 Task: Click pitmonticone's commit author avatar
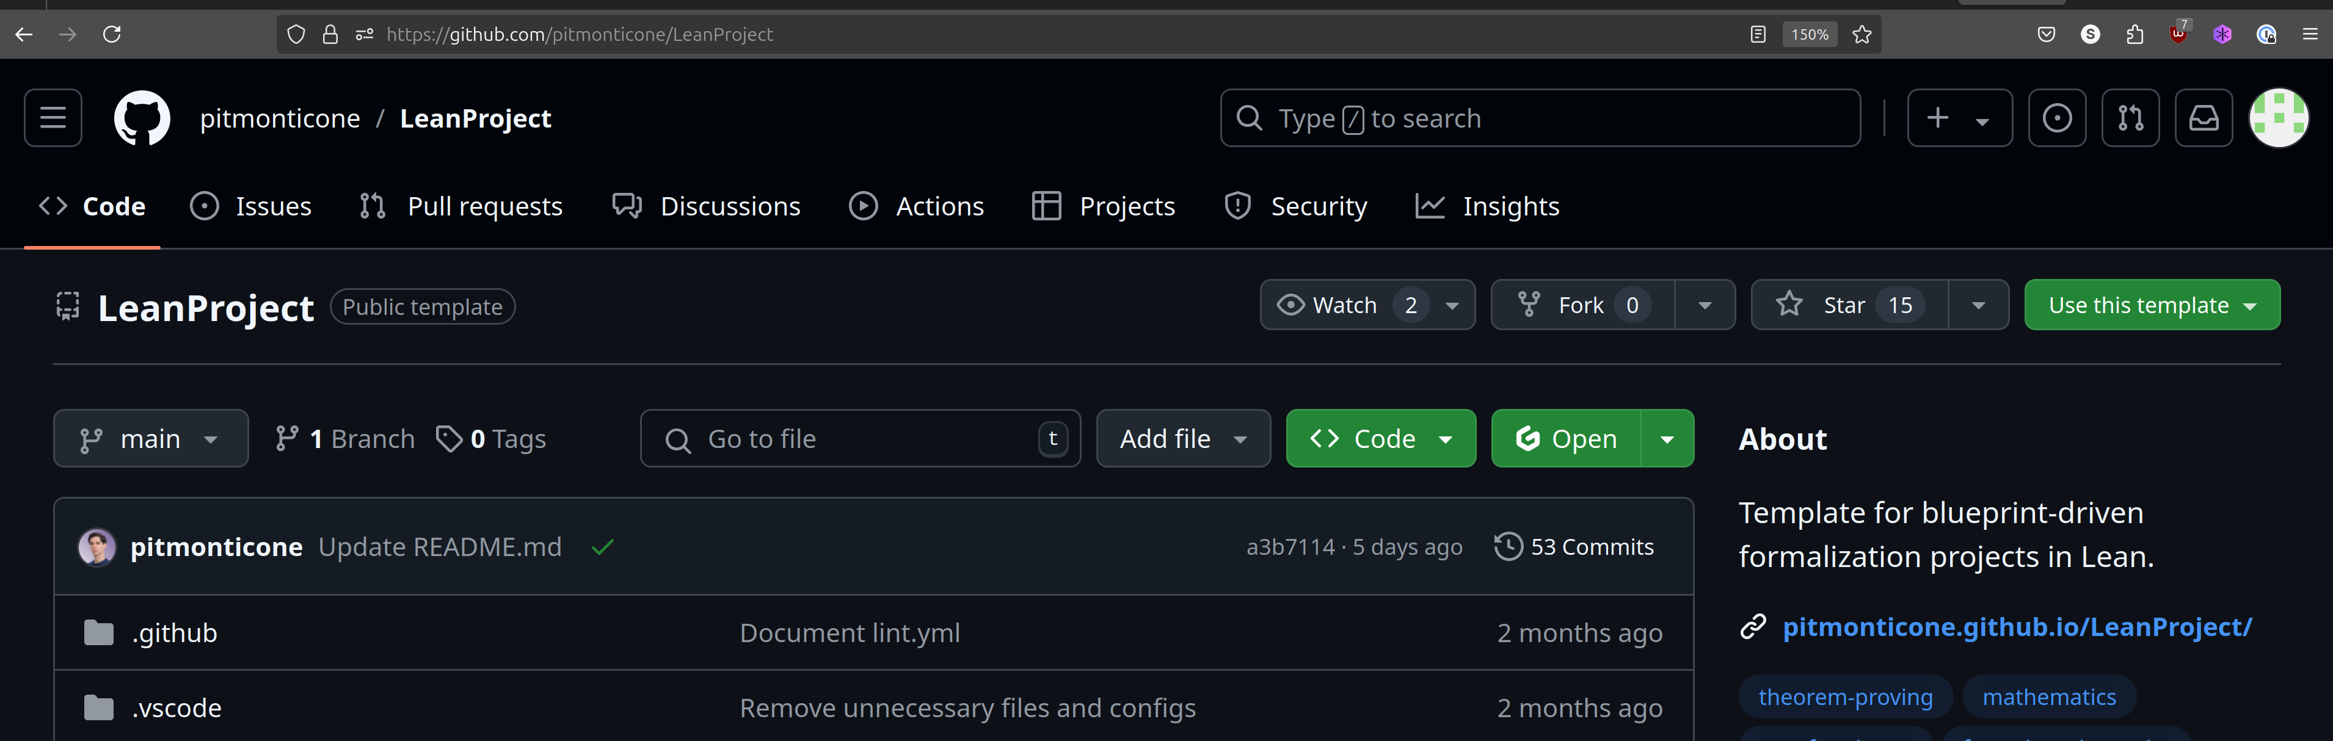tap(97, 546)
